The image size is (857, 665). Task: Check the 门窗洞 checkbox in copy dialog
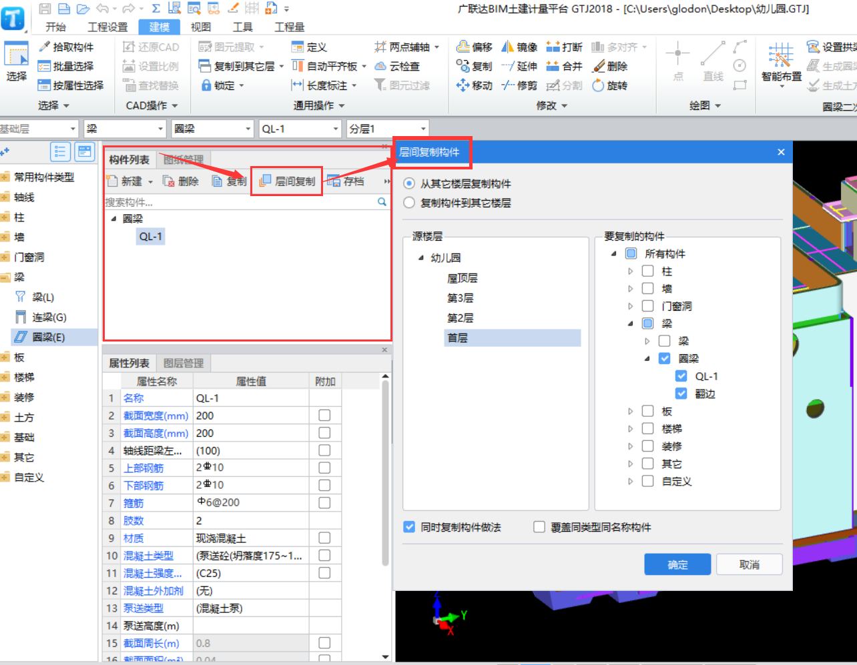click(647, 305)
